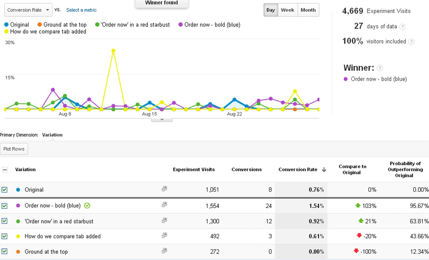Click the Select a metric link
The image size is (429, 260).
point(81,10)
